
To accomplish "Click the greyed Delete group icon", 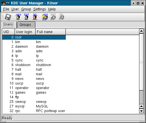I will [62, 17].
